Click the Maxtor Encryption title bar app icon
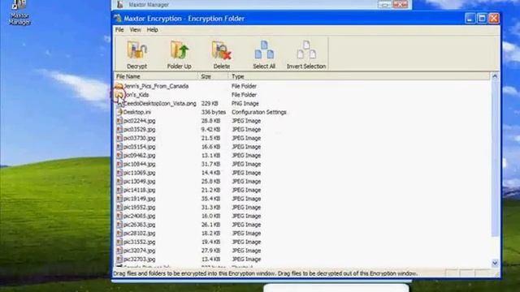 [118, 18]
